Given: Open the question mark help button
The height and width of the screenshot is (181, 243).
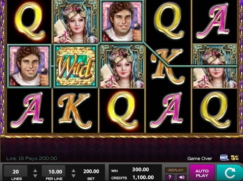Looking at the screenshot, I should coord(170,177).
